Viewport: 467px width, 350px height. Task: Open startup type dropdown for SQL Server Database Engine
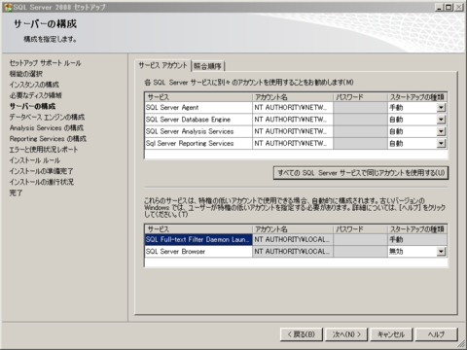[x=441, y=120]
